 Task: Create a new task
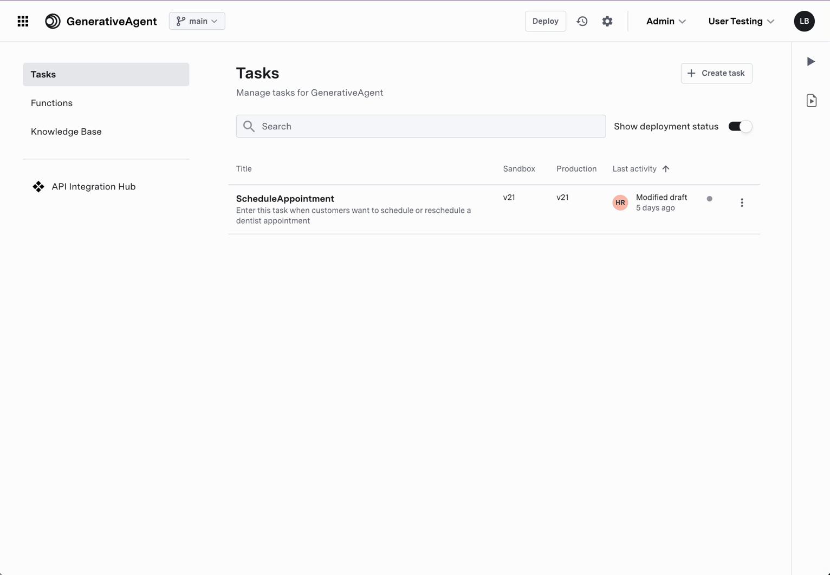pos(716,73)
